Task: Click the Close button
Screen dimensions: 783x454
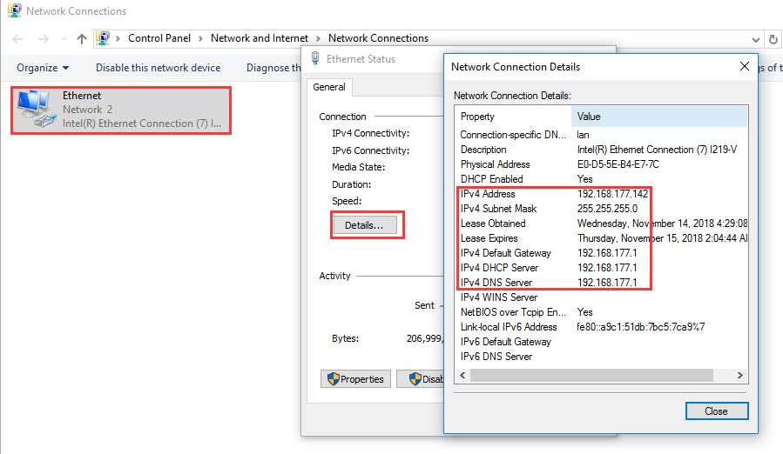Action: [717, 411]
